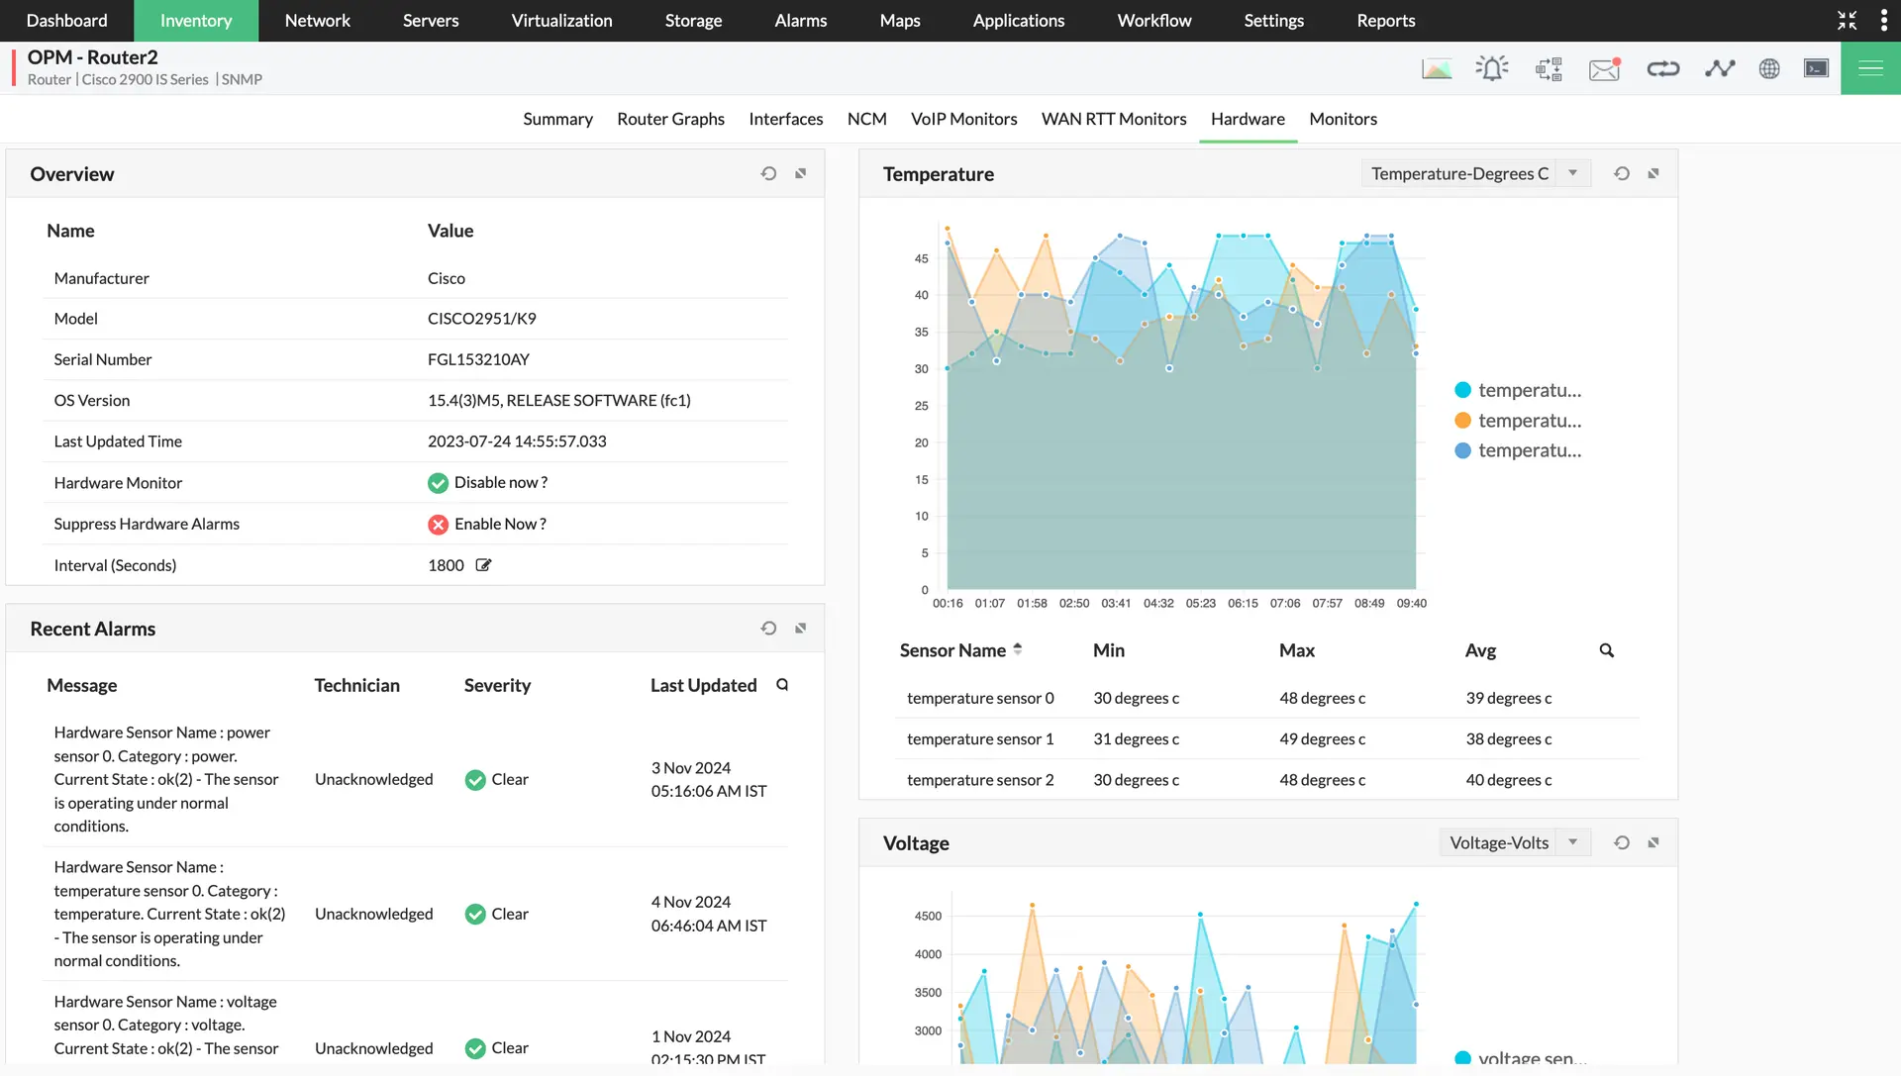Open the Virtualization menu
Viewport: 1901px width, 1076px height.
coord(561,20)
